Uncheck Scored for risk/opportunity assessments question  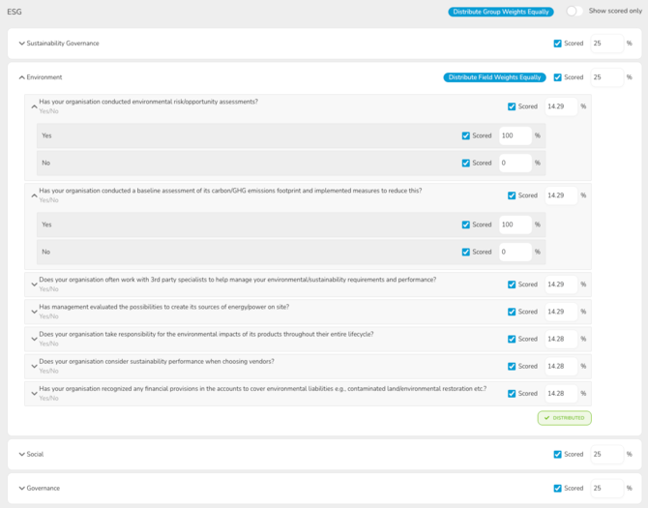tap(512, 106)
